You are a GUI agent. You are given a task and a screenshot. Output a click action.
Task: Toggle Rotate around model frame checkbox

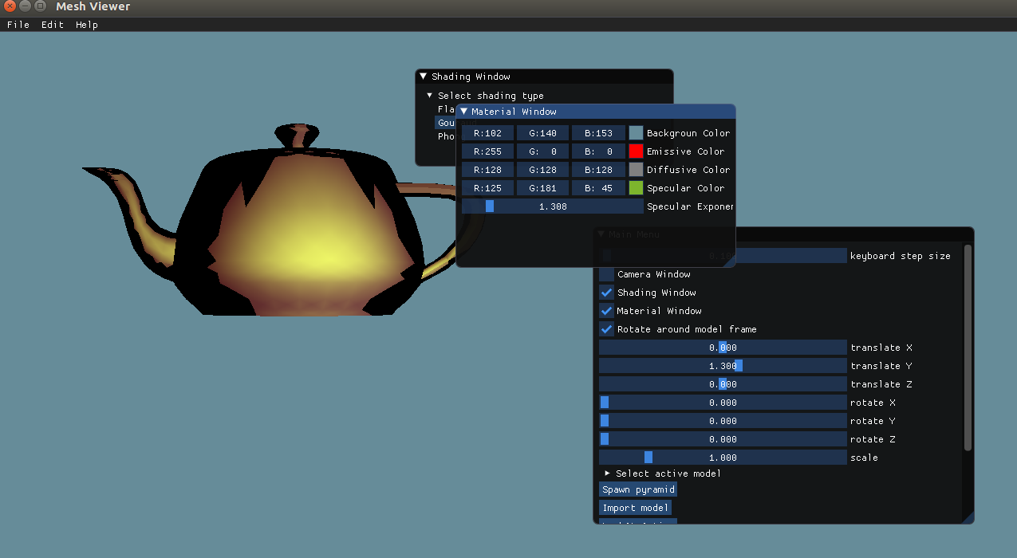click(606, 329)
